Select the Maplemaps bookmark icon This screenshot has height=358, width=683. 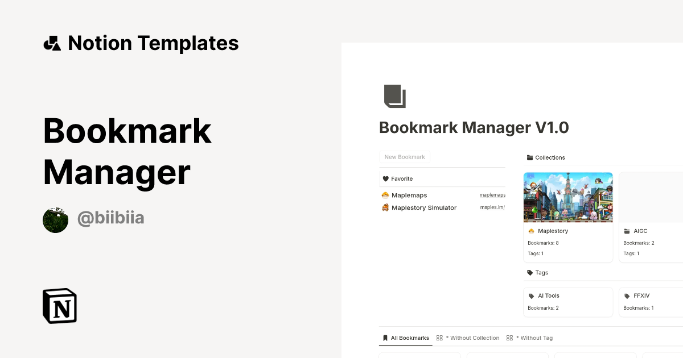pyautogui.click(x=385, y=195)
